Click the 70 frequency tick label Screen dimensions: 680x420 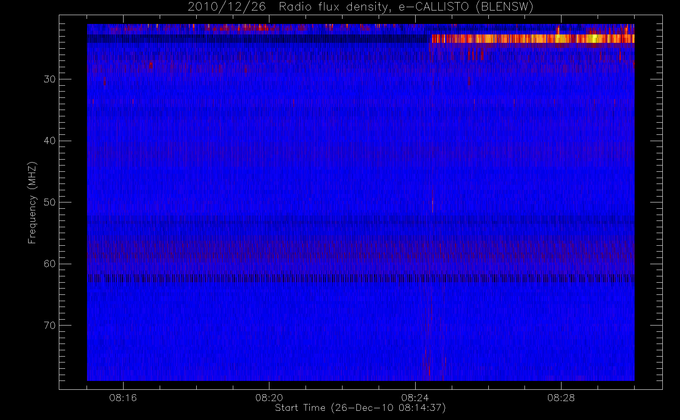[x=50, y=325]
